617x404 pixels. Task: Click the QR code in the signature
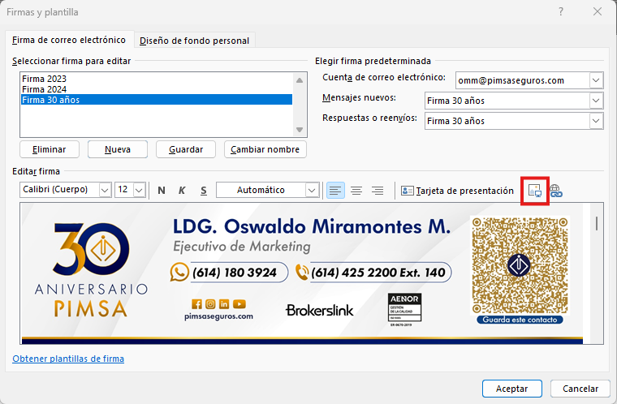520,265
